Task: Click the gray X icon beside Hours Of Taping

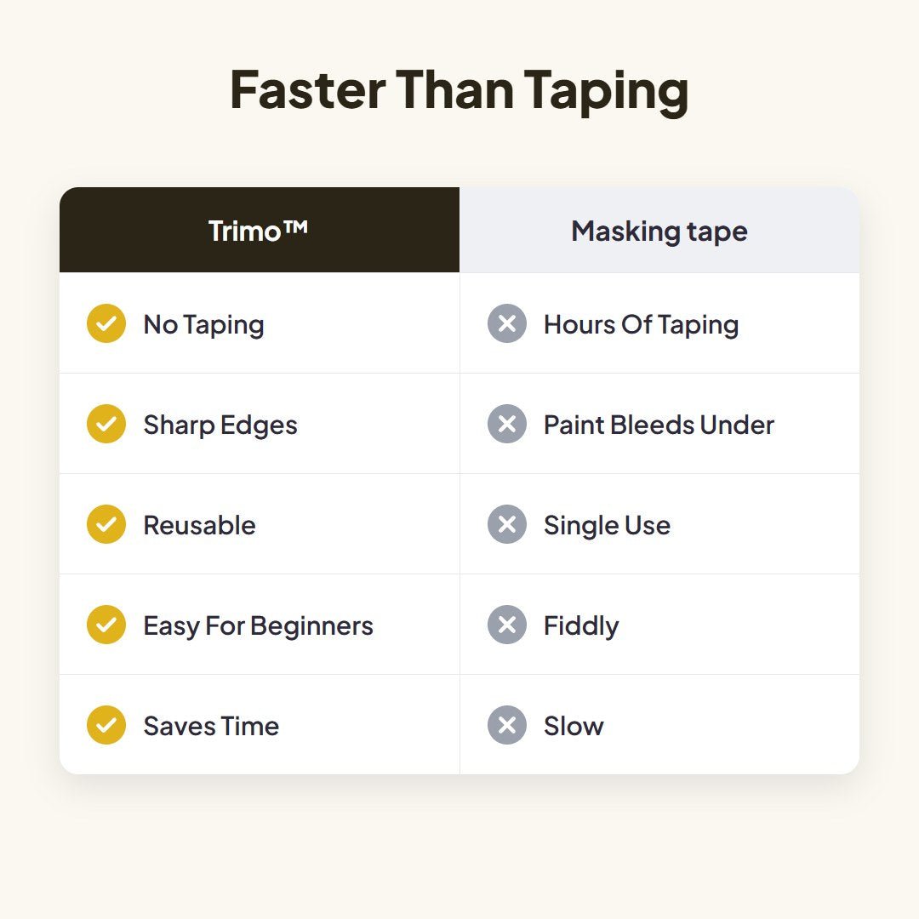Action: [507, 323]
